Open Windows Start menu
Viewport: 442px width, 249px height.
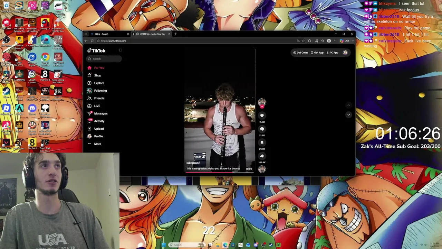(164, 245)
